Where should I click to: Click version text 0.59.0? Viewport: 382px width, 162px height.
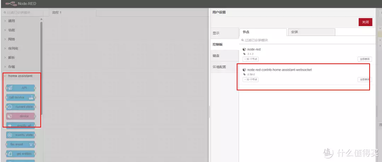(251, 74)
